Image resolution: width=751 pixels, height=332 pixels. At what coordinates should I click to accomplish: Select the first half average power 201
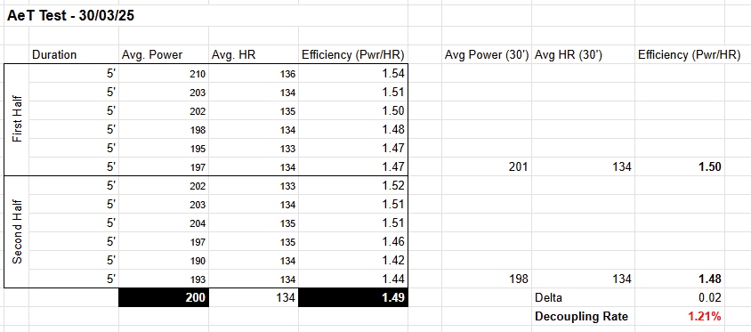pyautogui.click(x=486, y=166)
